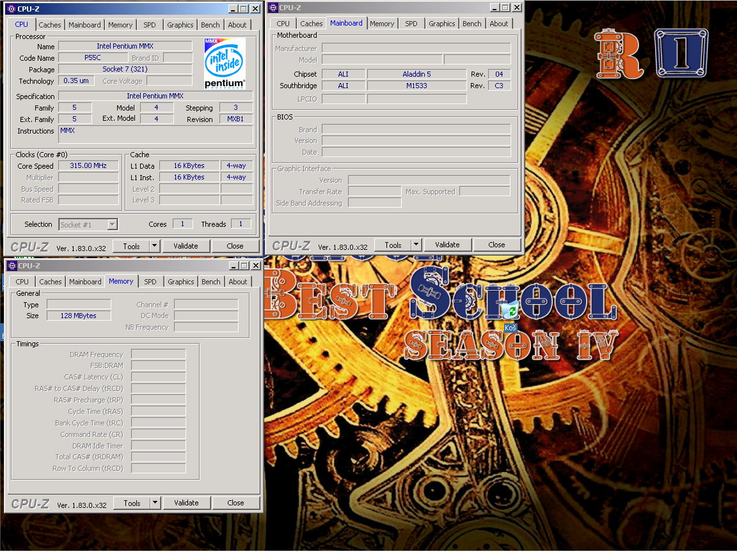The image size is (737, 552).
Task: Minimize the Memory CPU-Z window
Action: 234,266
